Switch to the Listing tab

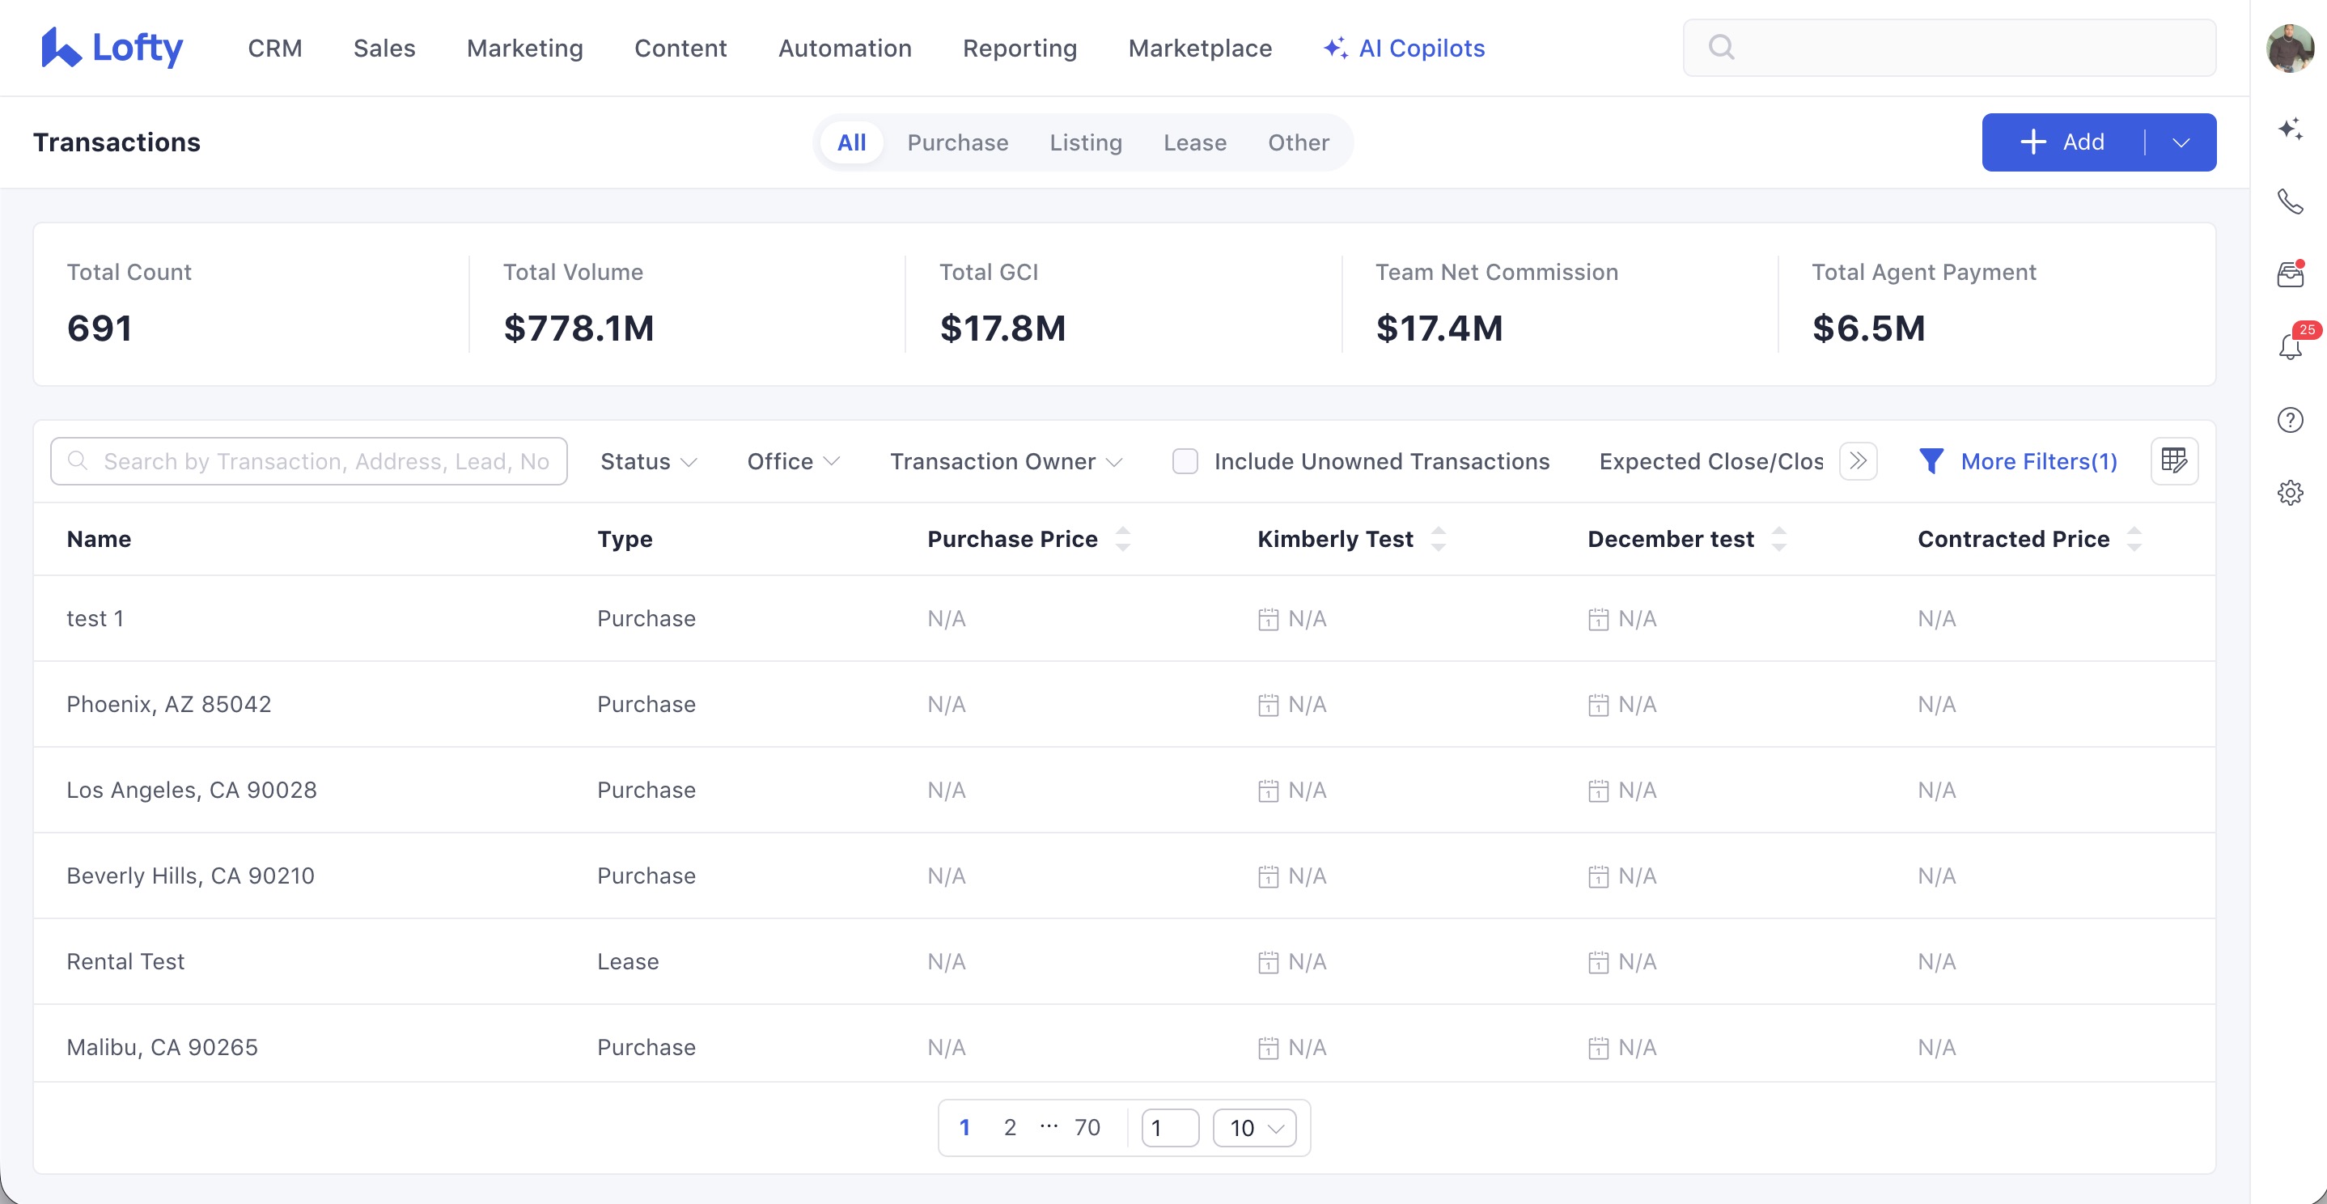pyautogui.click(x=1085, y=142)
